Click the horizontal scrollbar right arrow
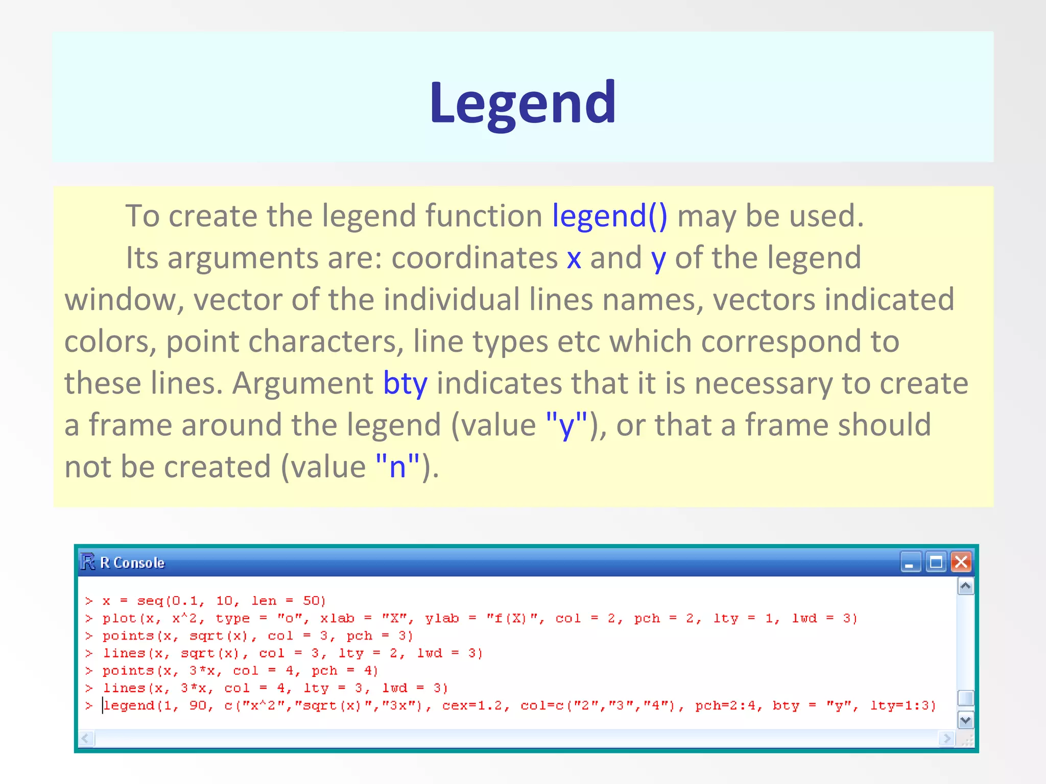The width and height of the screenshot is (1046, 784). 946,739
